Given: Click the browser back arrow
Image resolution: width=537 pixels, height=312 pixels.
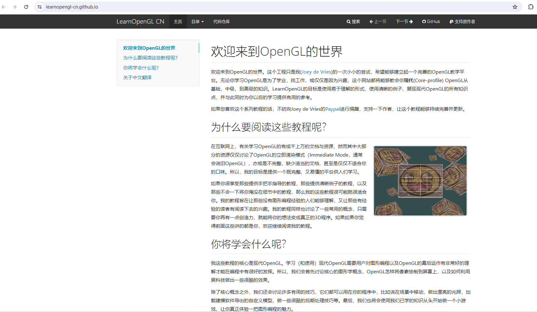Looking at the screenshot, I should [x=4, y=7].
